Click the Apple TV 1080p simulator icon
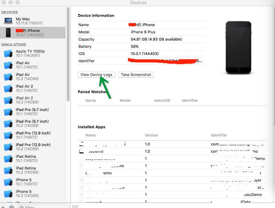Screen dimensions: 275x208 tap(8, 53)
